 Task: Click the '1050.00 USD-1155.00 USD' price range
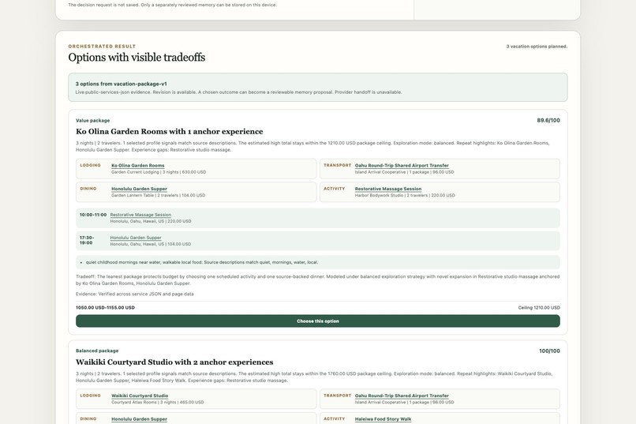[105, 308]
